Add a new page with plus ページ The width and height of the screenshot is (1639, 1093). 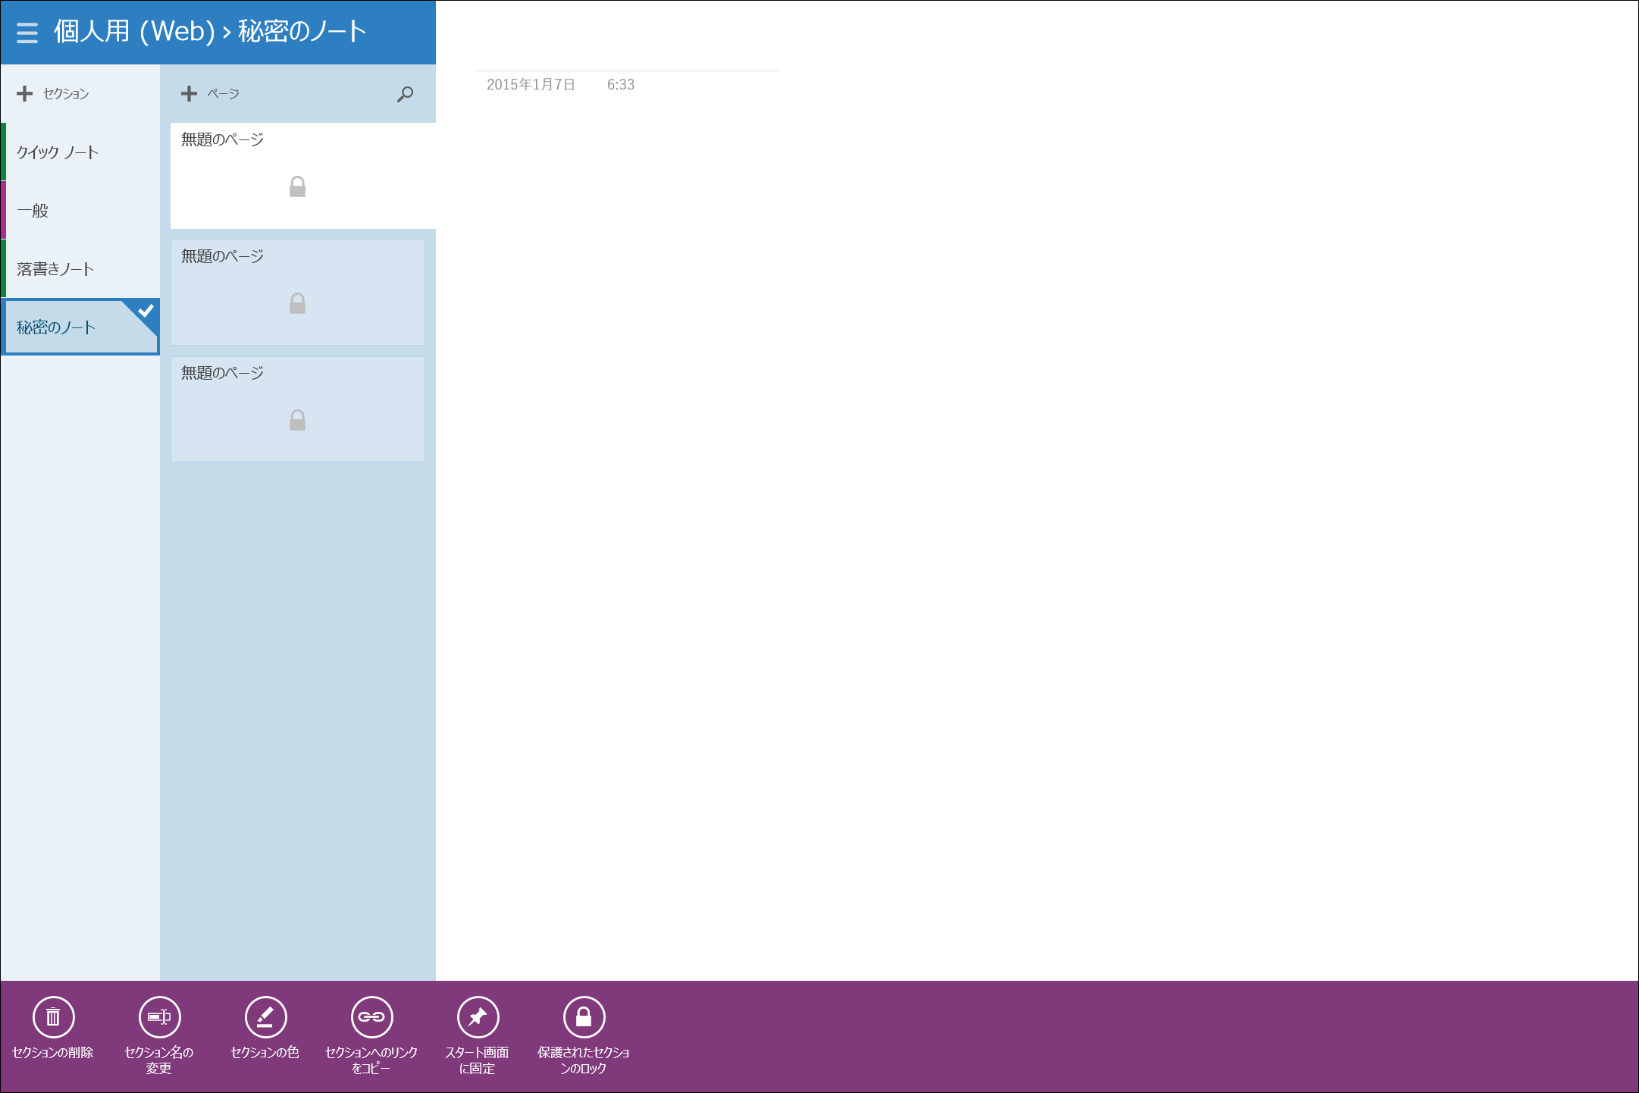(190, 94)
